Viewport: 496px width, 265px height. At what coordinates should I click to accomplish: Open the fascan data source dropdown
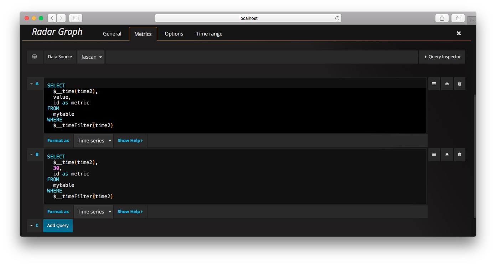[x=91, y=57]
